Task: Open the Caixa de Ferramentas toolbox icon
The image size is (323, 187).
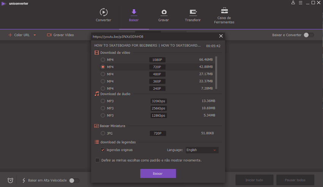Action: pyautogui.click(x=224, y=11)
